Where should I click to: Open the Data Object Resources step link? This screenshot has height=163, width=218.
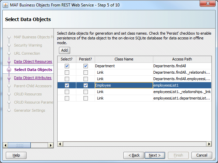(33, 61)
